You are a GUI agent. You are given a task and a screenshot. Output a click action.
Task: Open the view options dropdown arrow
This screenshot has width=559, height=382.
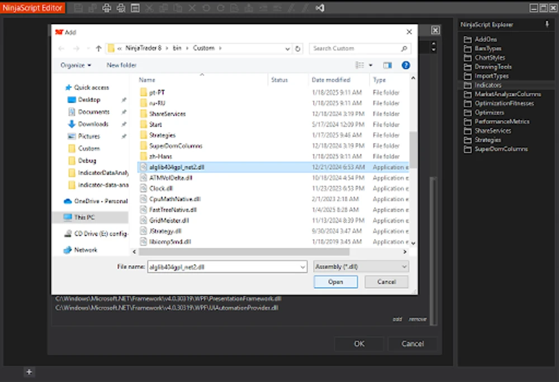371,65
